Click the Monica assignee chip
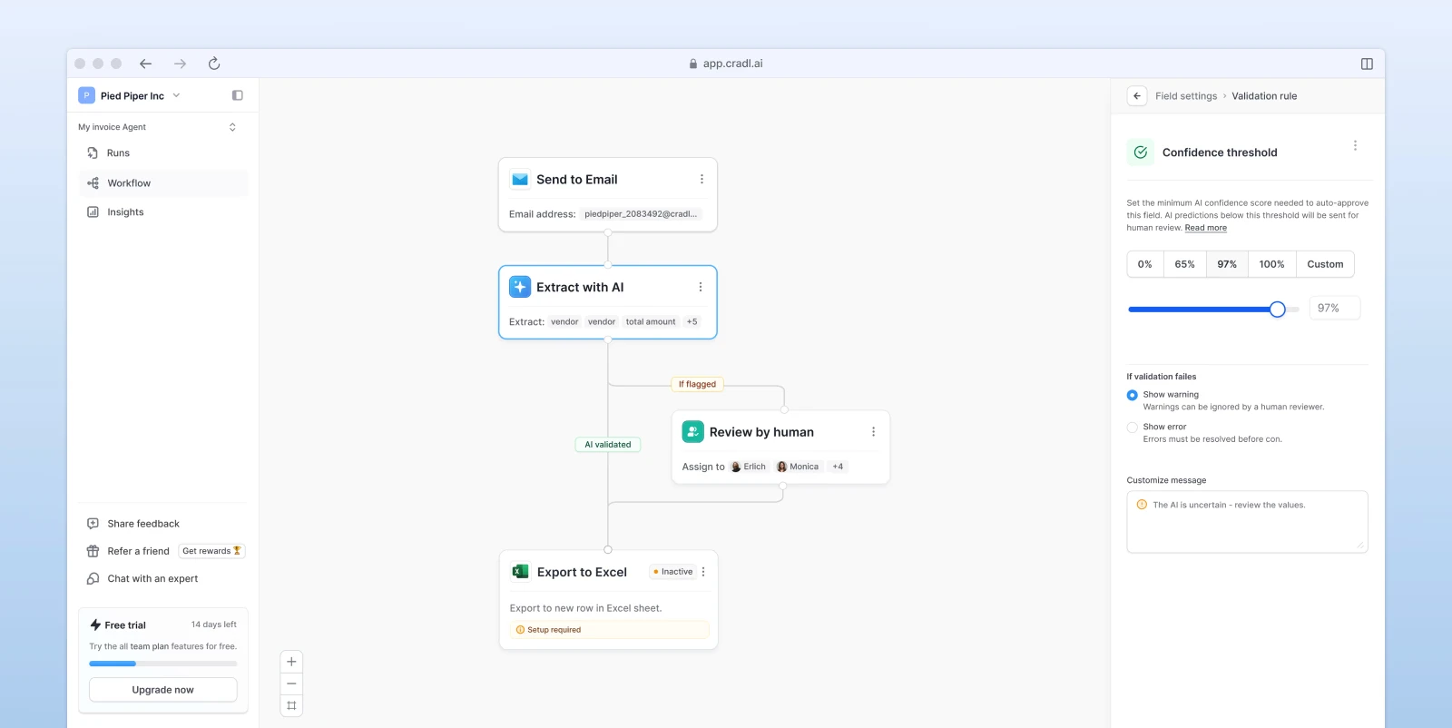 click(x=798, y=467)
